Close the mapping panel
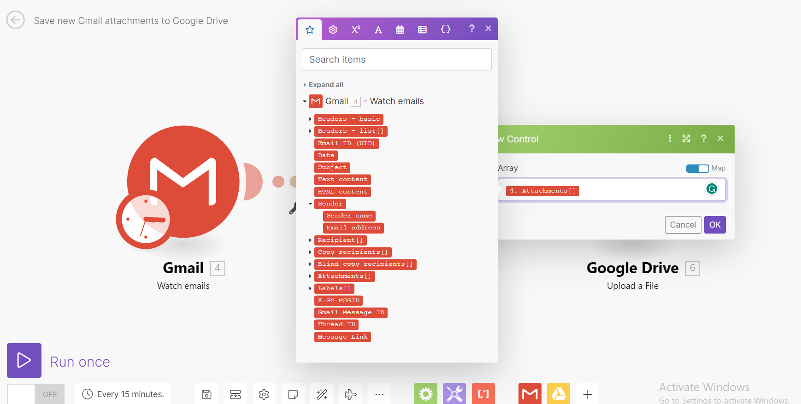 point(488,29)
